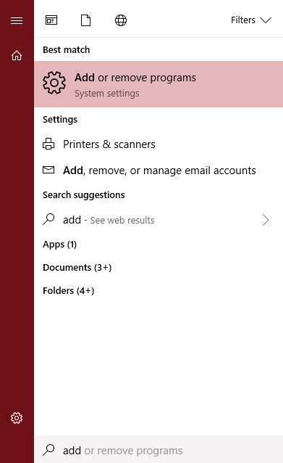
Task: Filter results by Web globe icon
Action: tap(121, 20)
